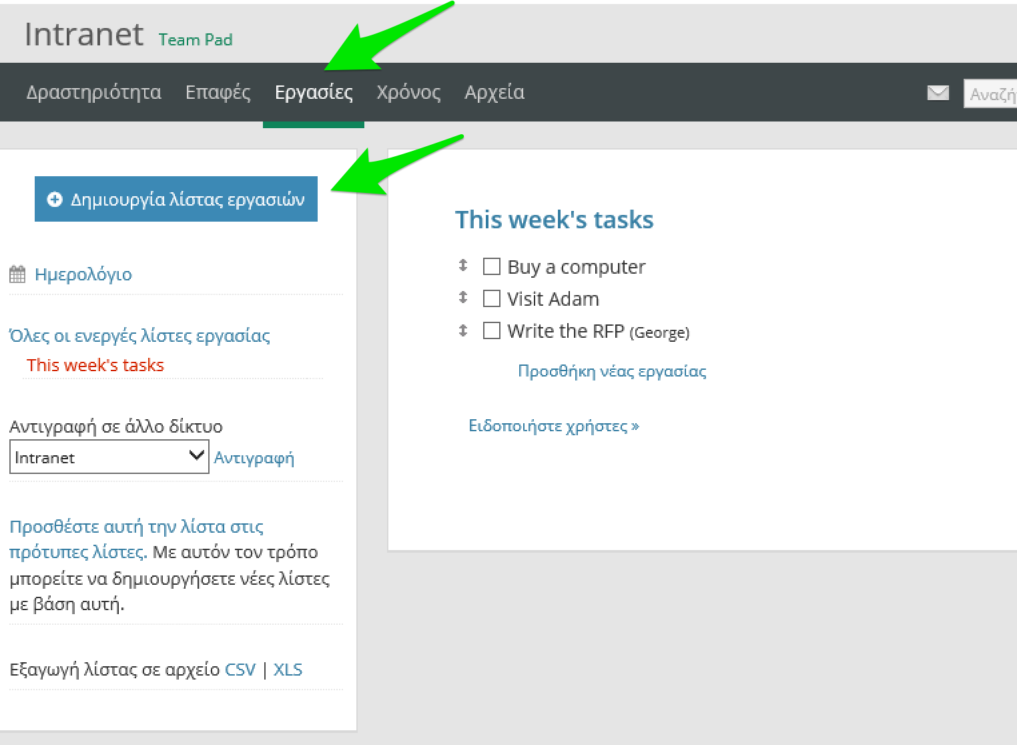1017x745 pixels.
Task: Switch to the Δραστηριότητα tab
Action: [93, 92]
